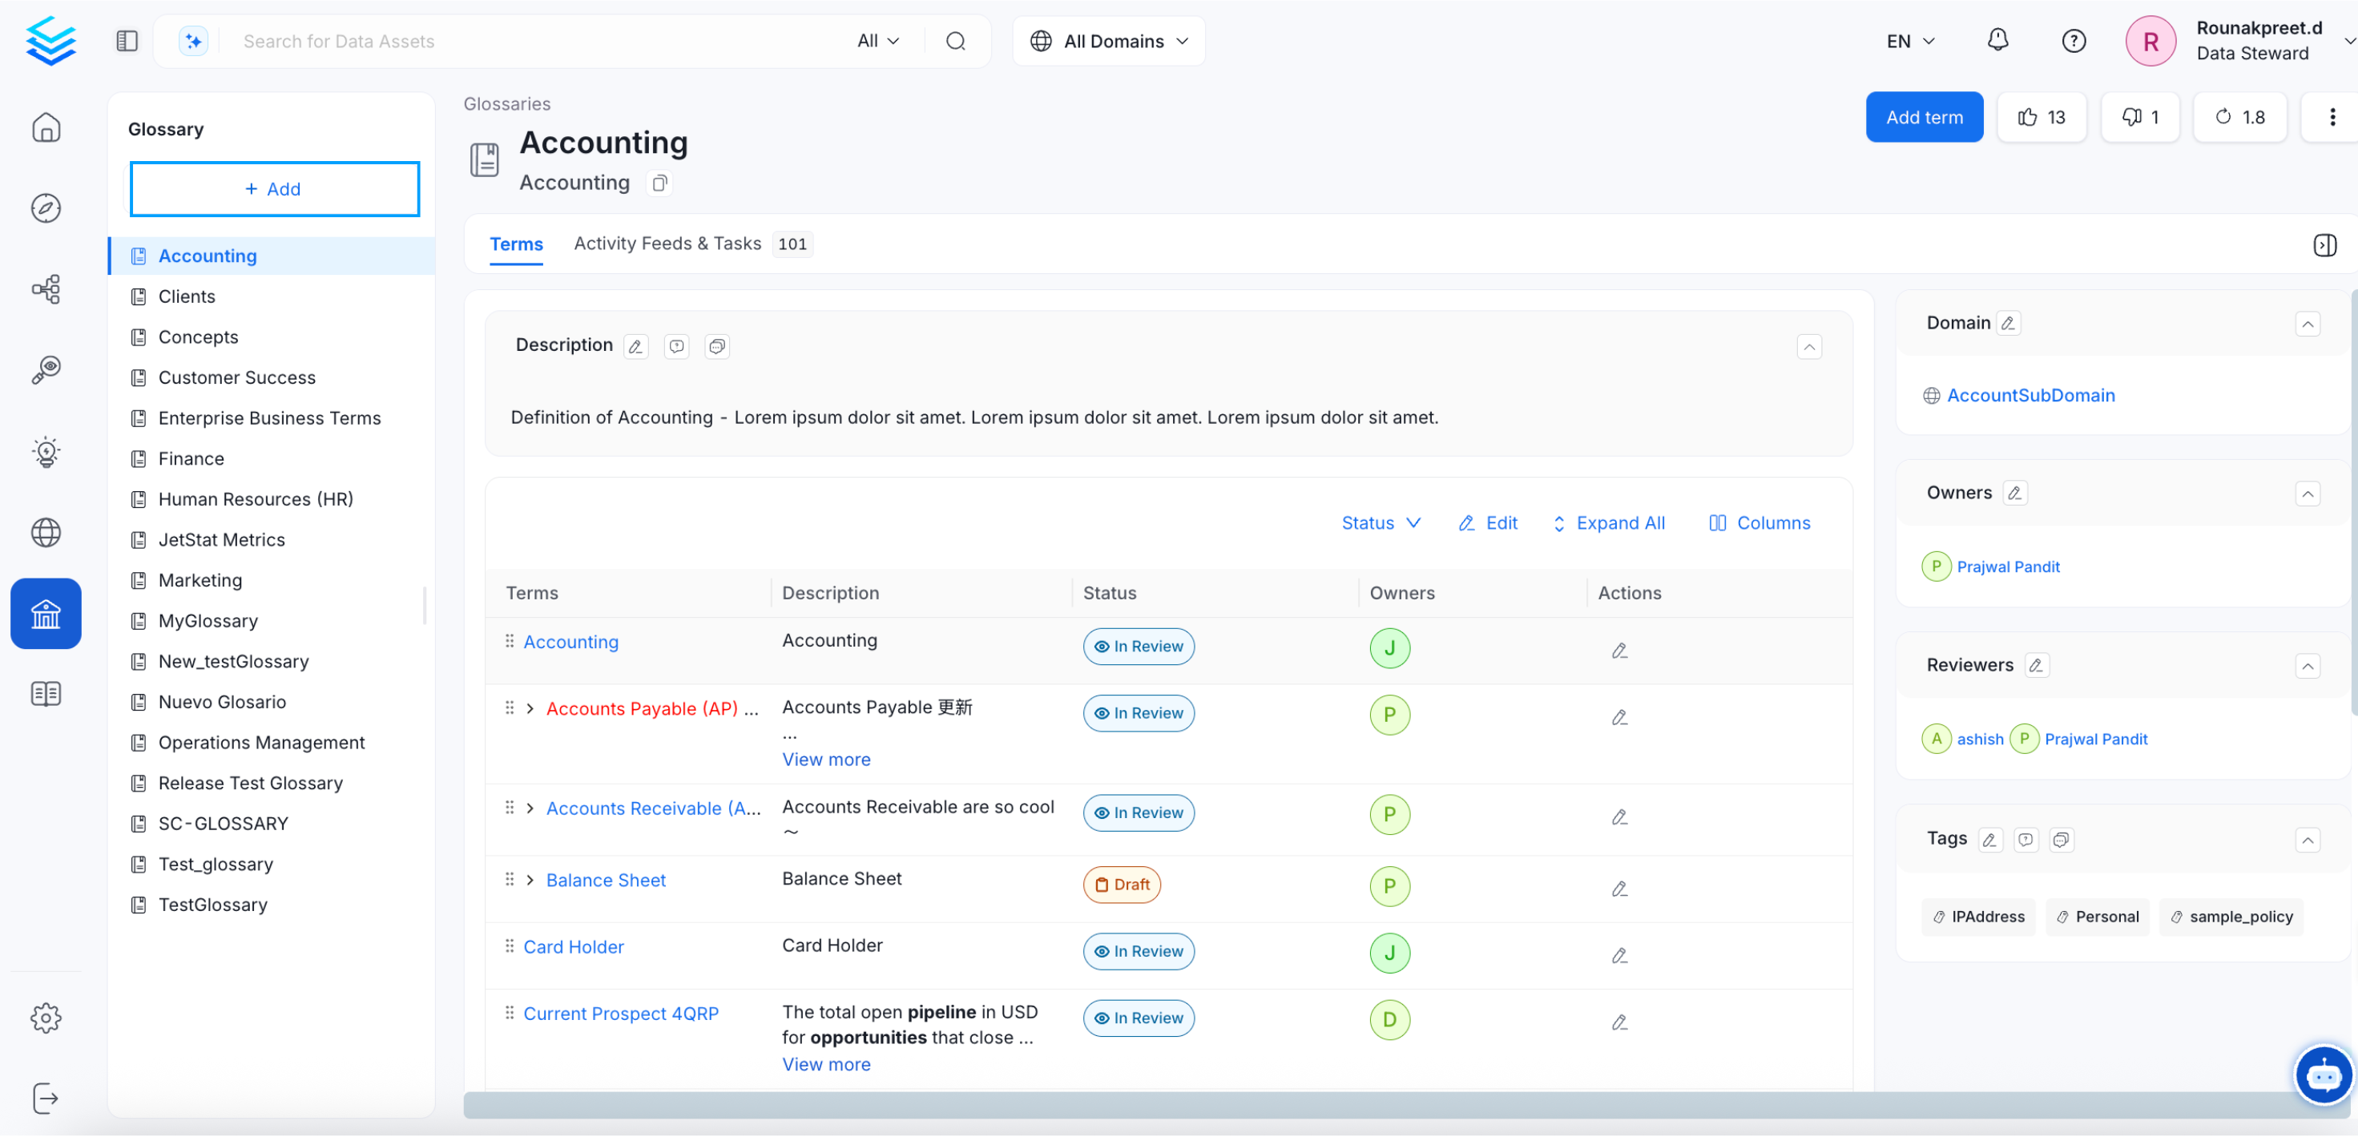The width and height of the screenshot is (2358, 1141).
Task: Click the notification bell icon
Action: click(1997, 40)
